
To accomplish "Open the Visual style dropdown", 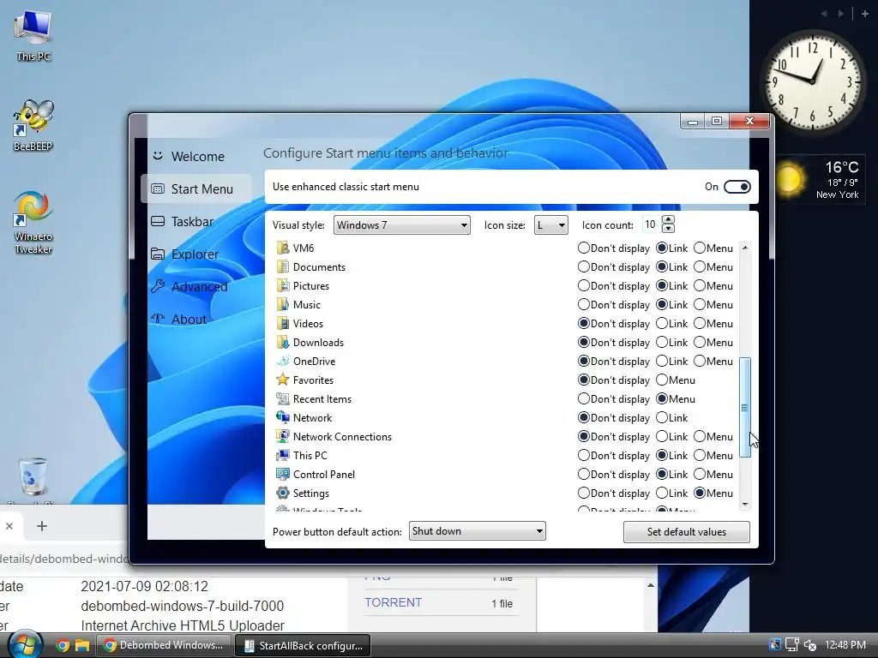I will [401, 225].
